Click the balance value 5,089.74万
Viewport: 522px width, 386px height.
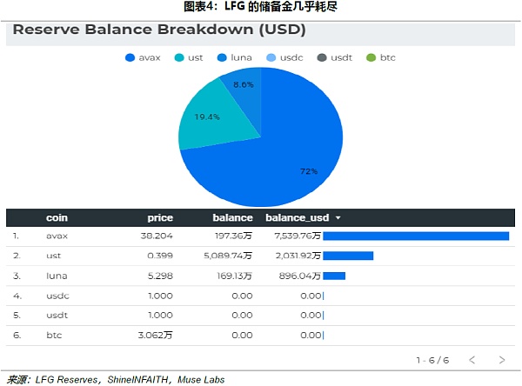[228, 256]
